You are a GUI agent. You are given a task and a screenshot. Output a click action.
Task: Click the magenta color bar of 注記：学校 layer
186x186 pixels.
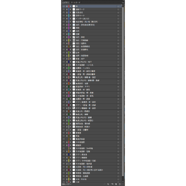[x=69, y=37]
